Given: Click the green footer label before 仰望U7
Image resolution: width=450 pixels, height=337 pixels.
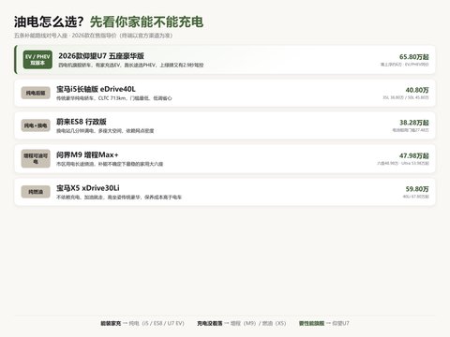Looking at the screenshot, I should tap(311, 323).
